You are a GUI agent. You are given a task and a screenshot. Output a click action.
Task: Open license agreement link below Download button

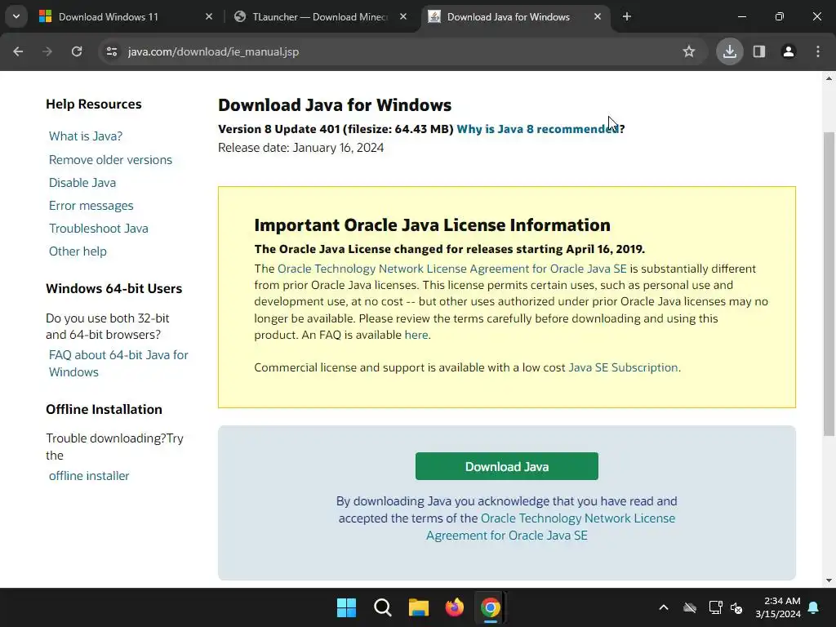[x=550, y=527]
